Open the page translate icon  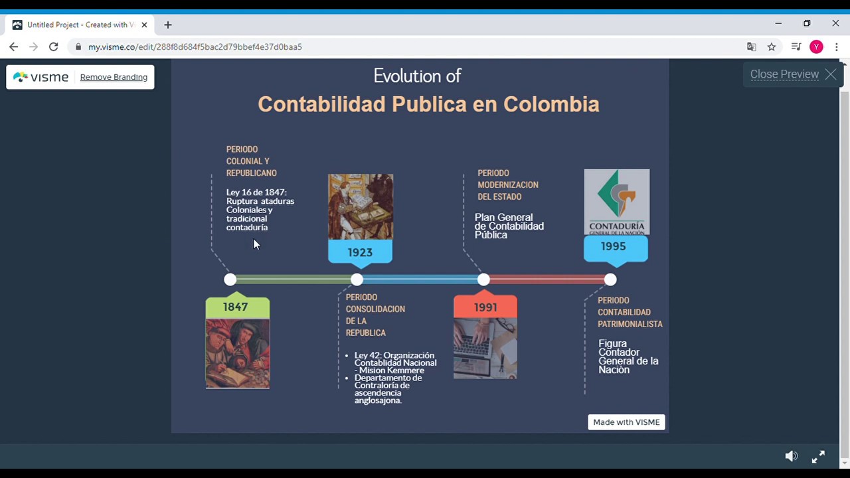pyautogui.click(x=752, y=46)
